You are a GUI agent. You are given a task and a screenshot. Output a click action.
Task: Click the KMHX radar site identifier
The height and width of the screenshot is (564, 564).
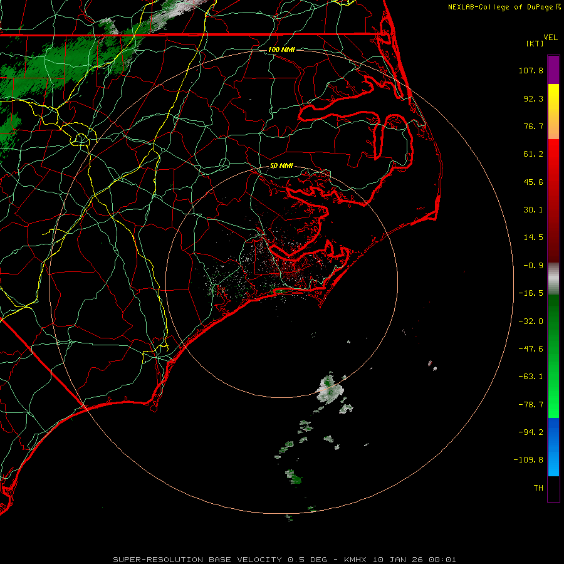(355, 560)
